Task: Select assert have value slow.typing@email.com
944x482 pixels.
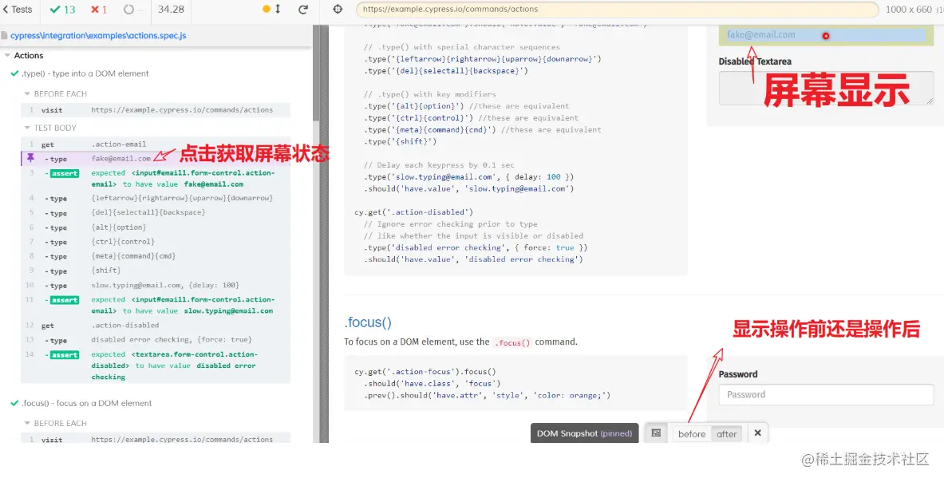Action: 156,306
